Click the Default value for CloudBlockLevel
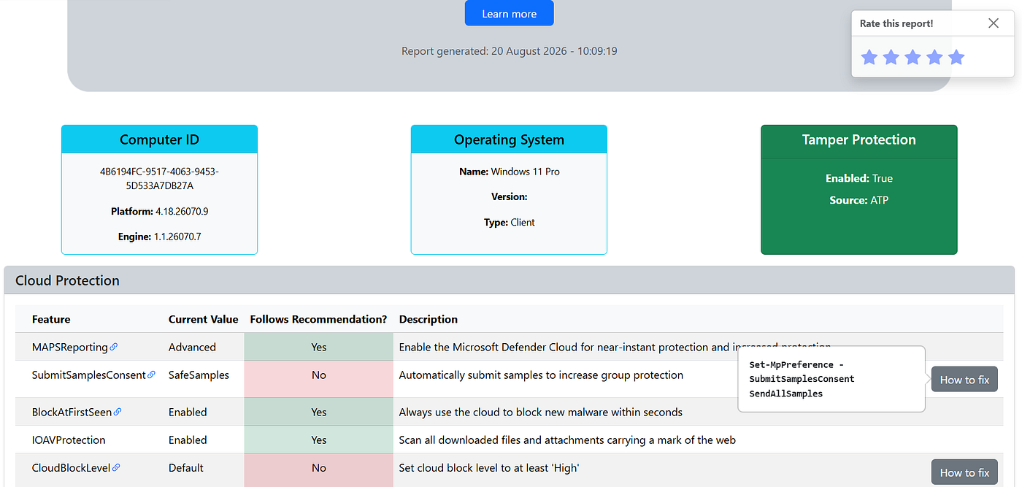The height and width of the screenshot is (487, 1022). tap(186, 467)
